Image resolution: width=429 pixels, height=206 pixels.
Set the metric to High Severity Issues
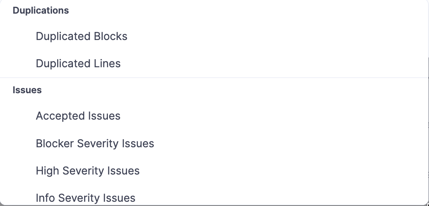(87, 171)
